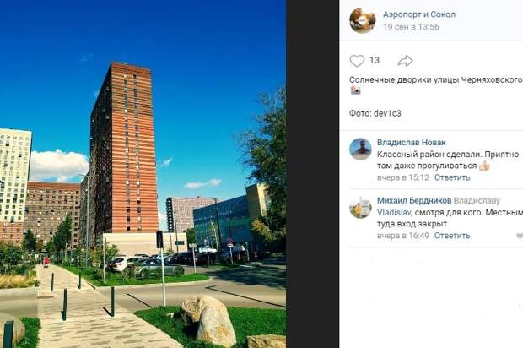Open Михаил Бердников's profile avatar
Image resolution: width=523 pixels, height=348 pixels.
pos(360,207)
